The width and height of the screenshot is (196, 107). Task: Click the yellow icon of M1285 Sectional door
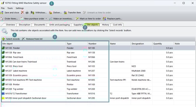pos(3,98)
